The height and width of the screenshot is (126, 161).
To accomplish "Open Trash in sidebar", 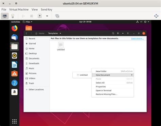I will click(x=37, y=83).
